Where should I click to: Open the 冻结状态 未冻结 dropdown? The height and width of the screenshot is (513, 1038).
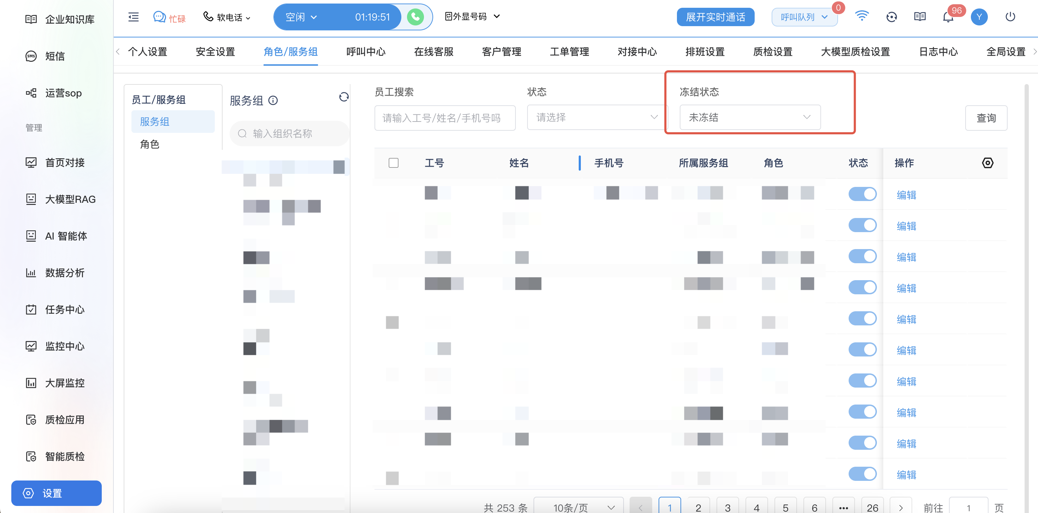tap(750, 117)
